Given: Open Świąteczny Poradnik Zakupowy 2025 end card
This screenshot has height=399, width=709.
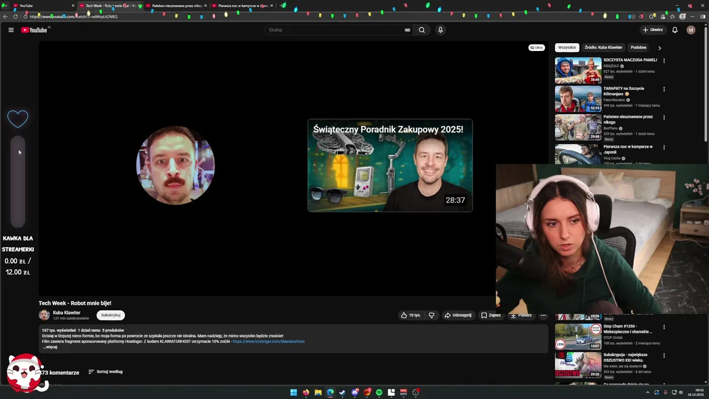Looking at the screenshot, I should (x=390, y=166).
